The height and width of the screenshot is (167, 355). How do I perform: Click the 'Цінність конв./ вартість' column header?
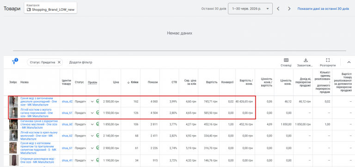pos(266,82)
